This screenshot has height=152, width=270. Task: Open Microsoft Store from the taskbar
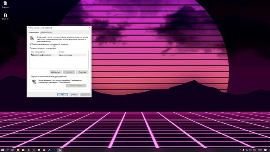click(x=23, y=150)
